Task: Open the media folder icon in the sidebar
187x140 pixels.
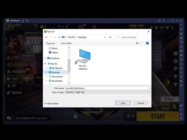Action: [x=181, y=64]
